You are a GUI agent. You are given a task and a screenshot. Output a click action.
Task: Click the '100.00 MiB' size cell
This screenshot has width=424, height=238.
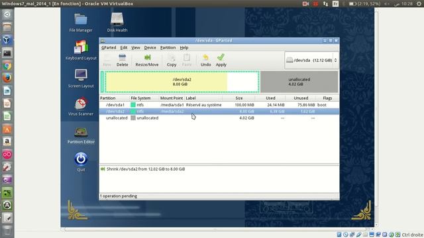[x=244, y=104]
